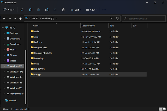Select the Program Files folder name
The width and height of the screenshot is (167, 111).
pos(40,48)
